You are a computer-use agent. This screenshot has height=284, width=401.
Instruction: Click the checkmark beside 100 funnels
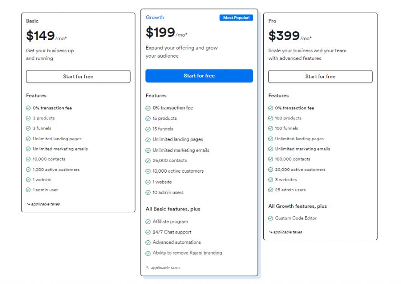coord(270,128)
